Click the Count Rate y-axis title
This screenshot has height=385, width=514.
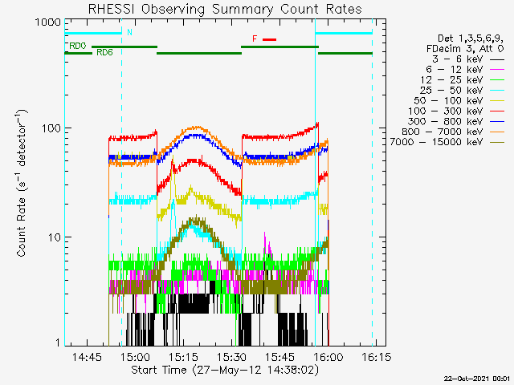point(22,183)
